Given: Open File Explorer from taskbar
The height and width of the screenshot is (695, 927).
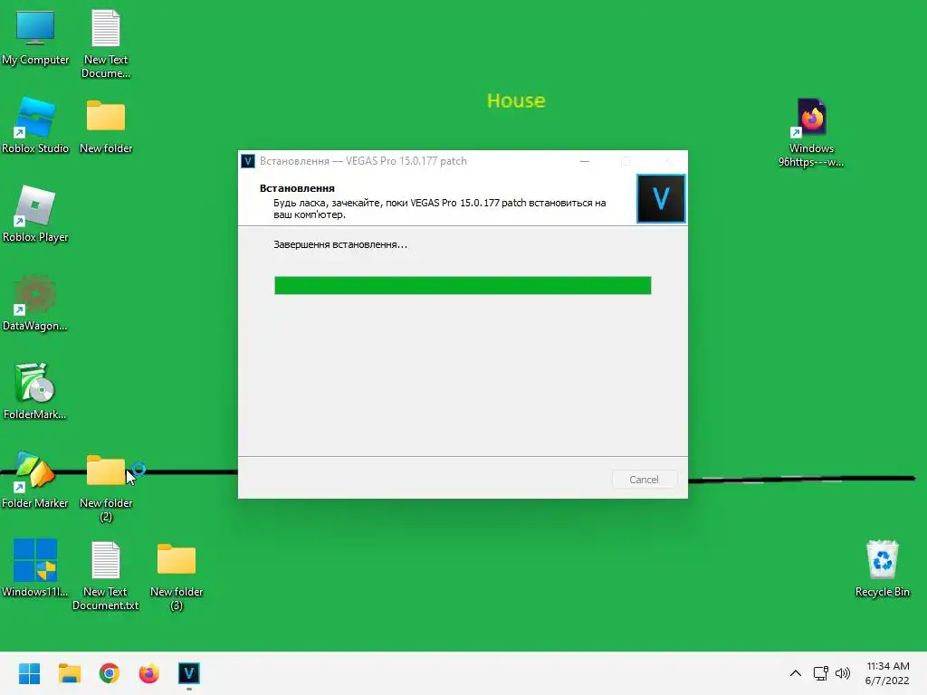Looking at the screenshot, I should 69,673.
